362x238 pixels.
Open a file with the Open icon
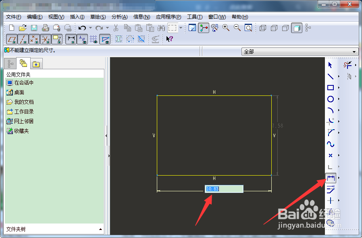(x=23, y=27)
